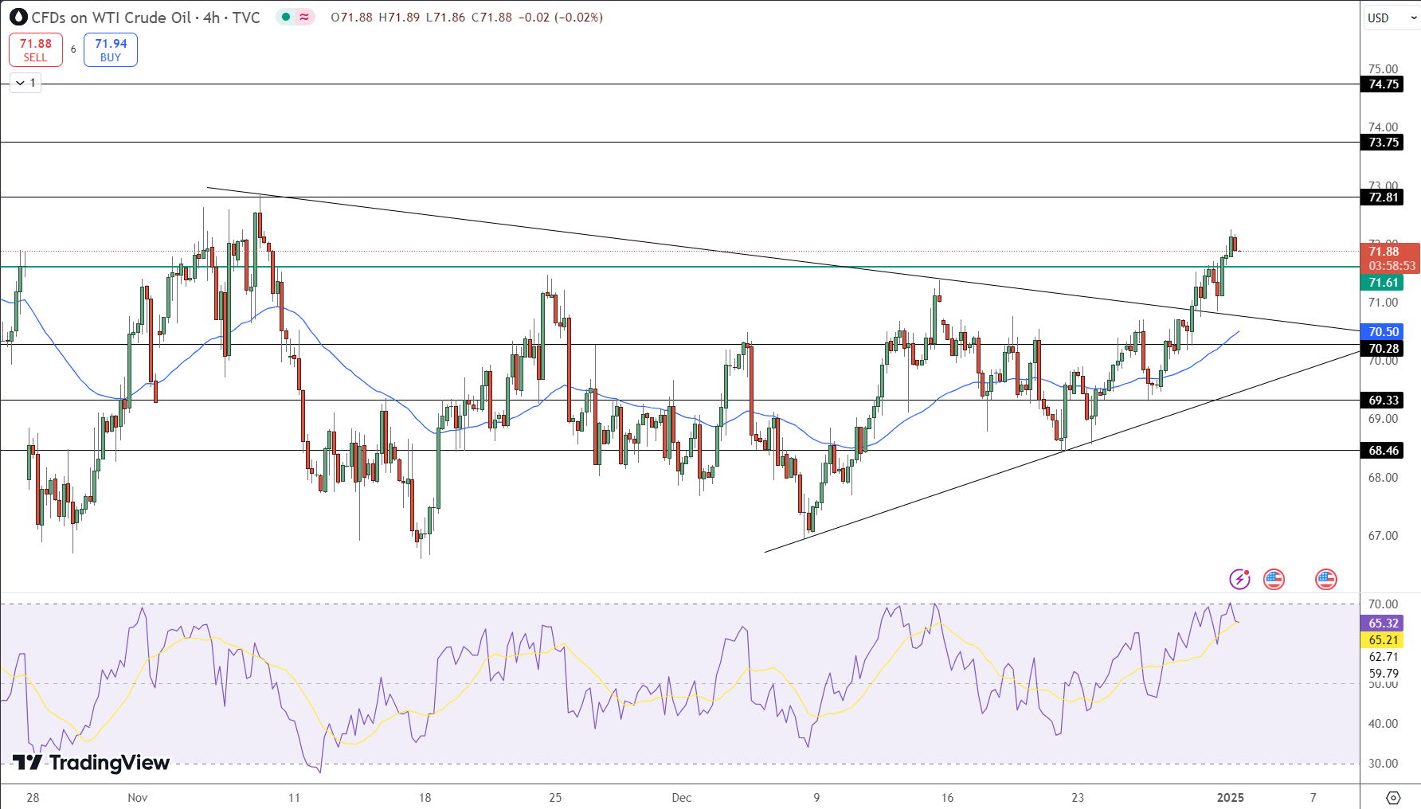The height and width of the screenshot is (809, 1421).
Task: Click the WTI Crude Oil drop symbol logo
Action: coord(18,17)
